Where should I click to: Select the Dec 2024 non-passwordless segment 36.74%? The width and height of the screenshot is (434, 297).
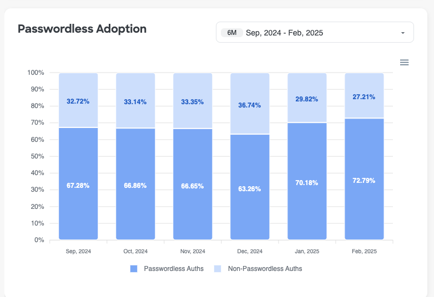click(250, 104)
